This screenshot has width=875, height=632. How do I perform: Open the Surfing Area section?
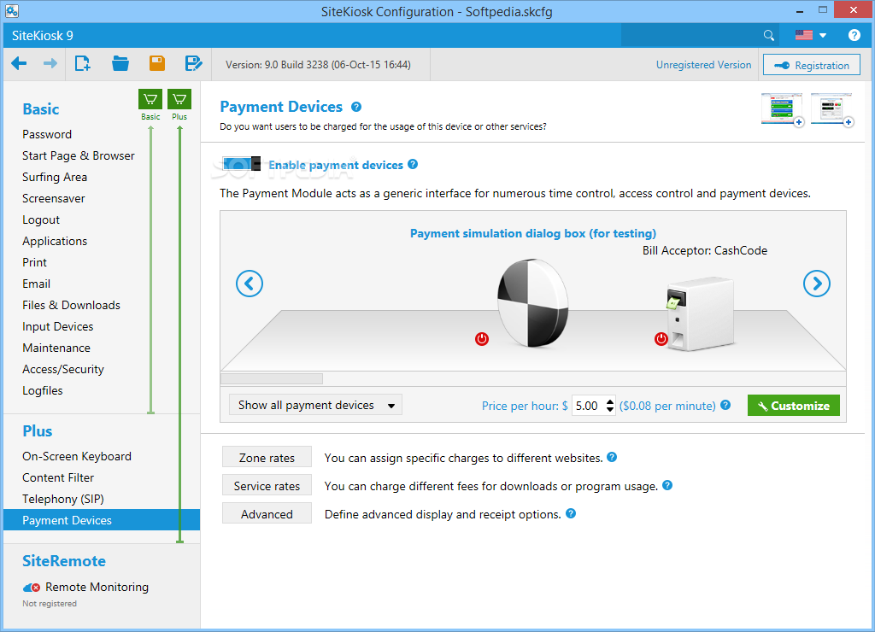[x=55, y=177]
